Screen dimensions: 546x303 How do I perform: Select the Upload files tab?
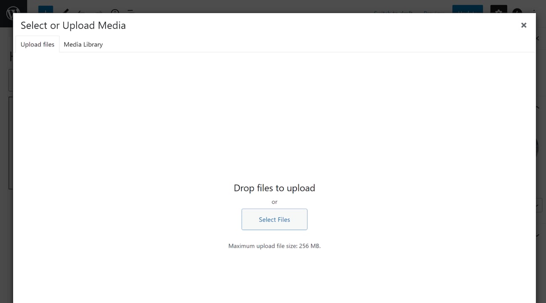point(37,45)
